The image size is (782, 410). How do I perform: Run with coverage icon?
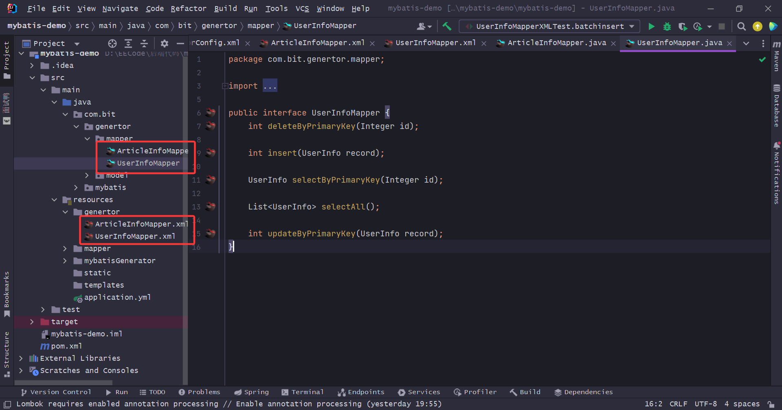point(683,26)
